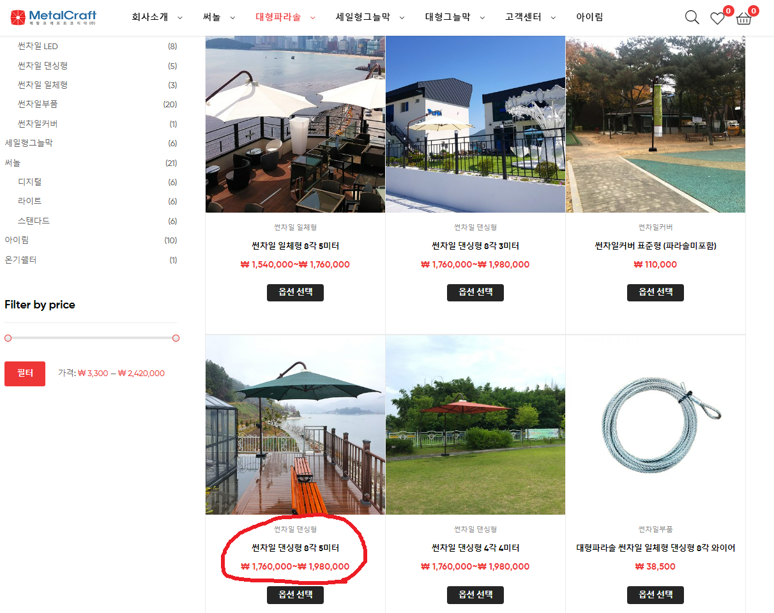Open the 아이림 menu item
The height and width of the screenshot is (613, 774).
coord(589,17)
